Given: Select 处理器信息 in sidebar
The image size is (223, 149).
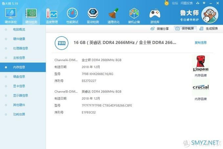Looking at the screenshot, I should point(20,48).
